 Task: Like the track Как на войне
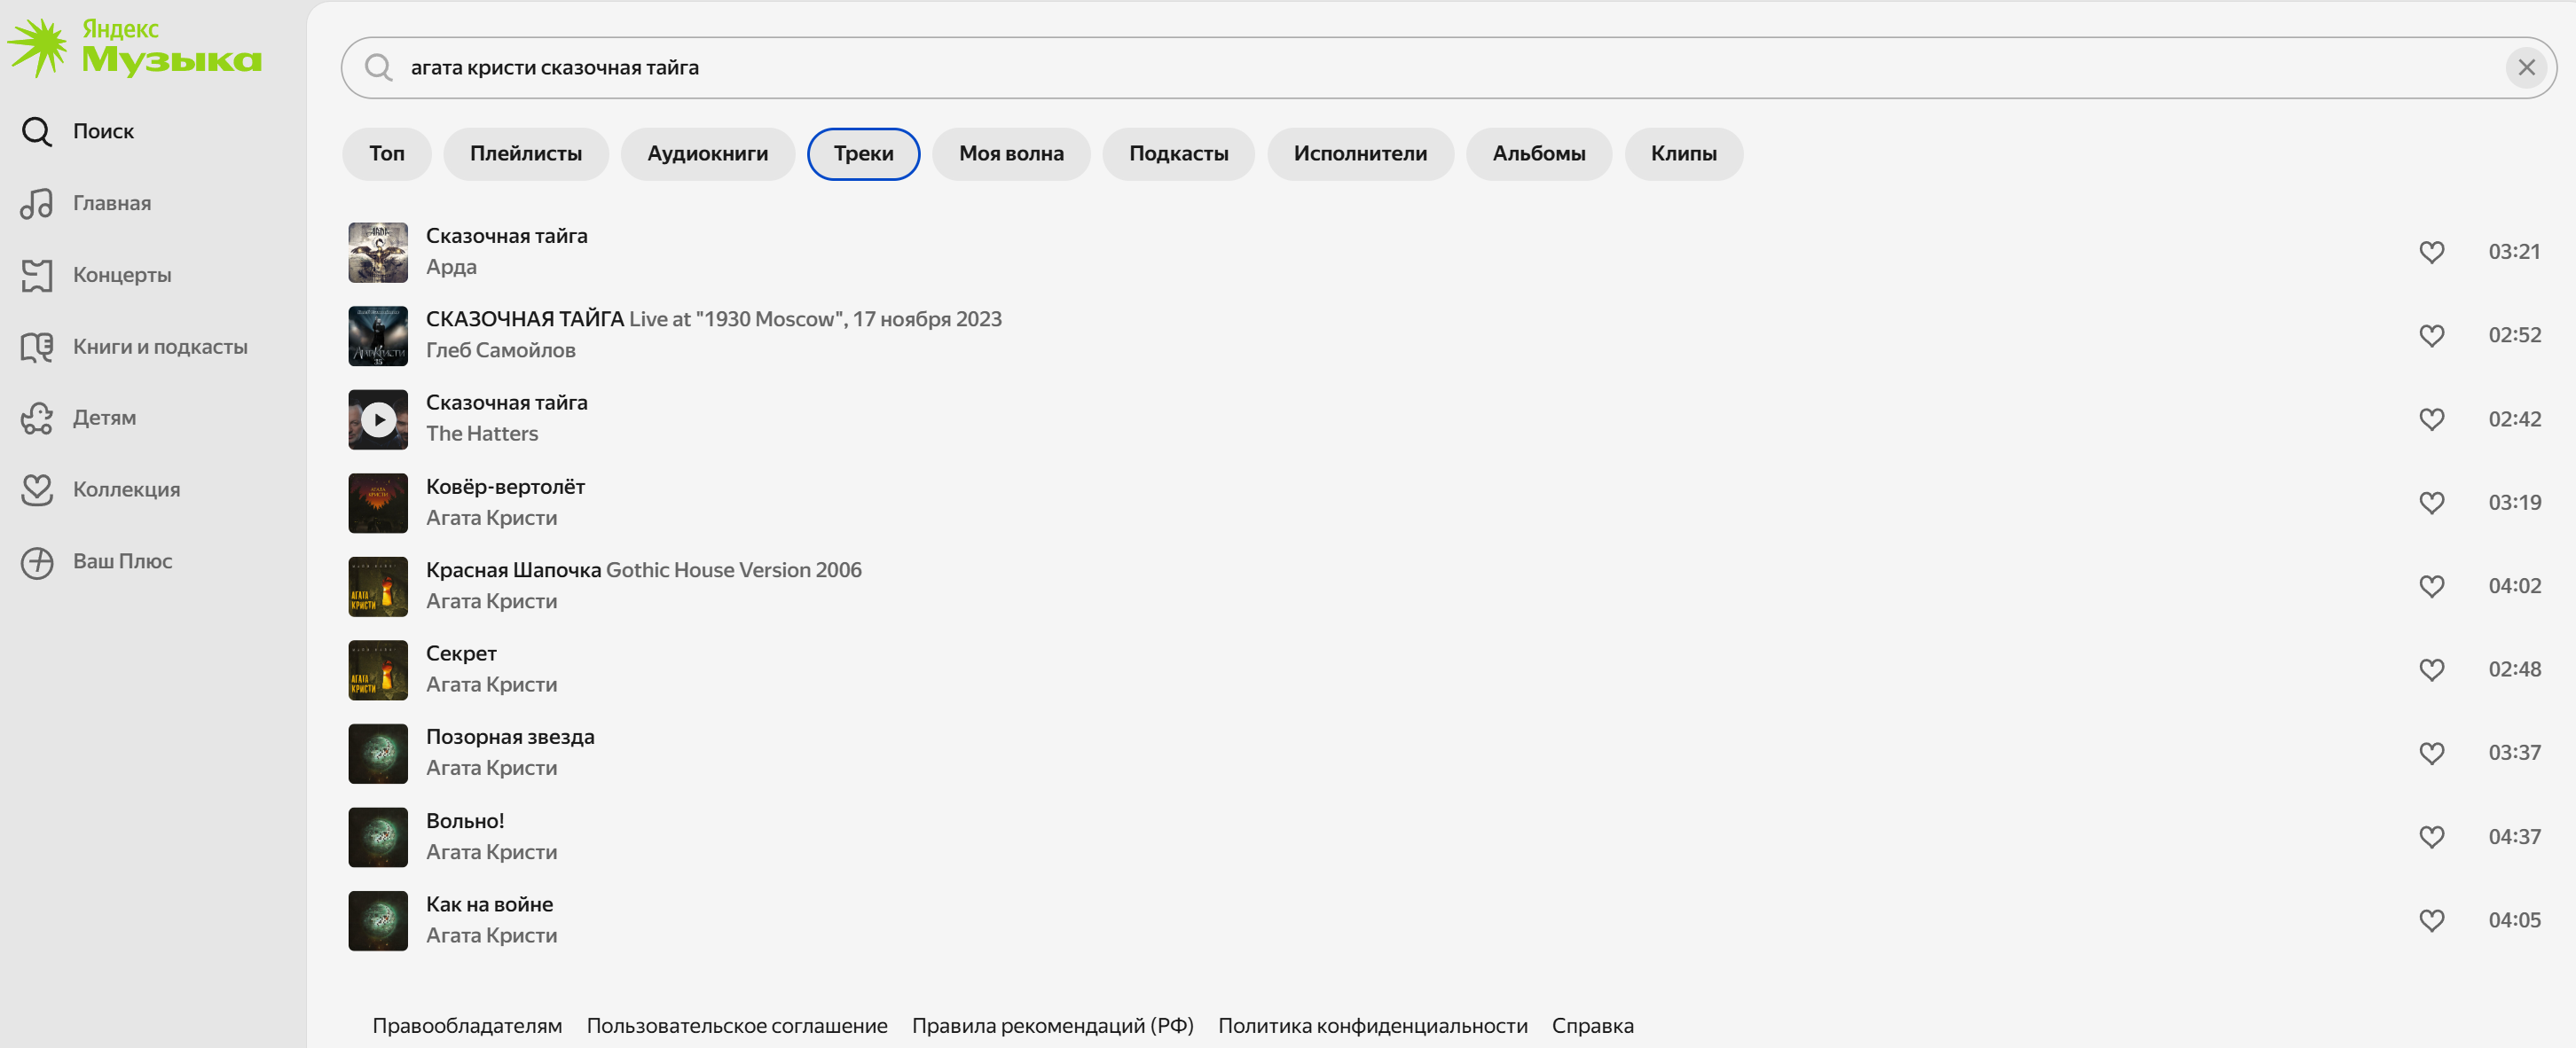[2431, 920]
